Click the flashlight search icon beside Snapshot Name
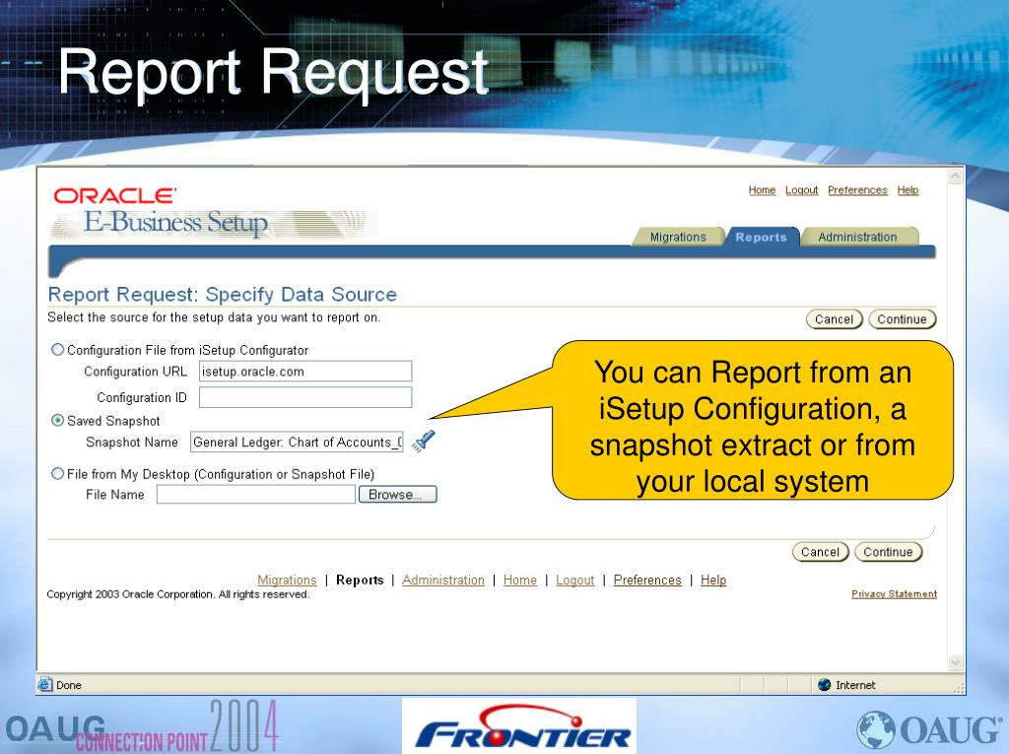Viewport: 1009px width, 754px height. pos(424,442)
